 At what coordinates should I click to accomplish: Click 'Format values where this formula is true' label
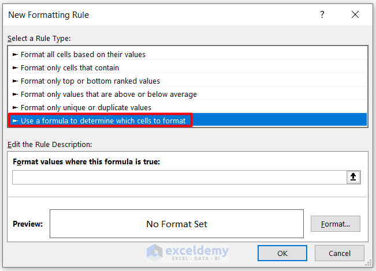[86, 162]
